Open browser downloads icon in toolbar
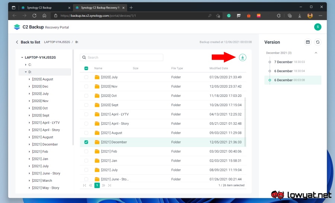The height and width of the screenshot is (203, 335). [300, 16]
